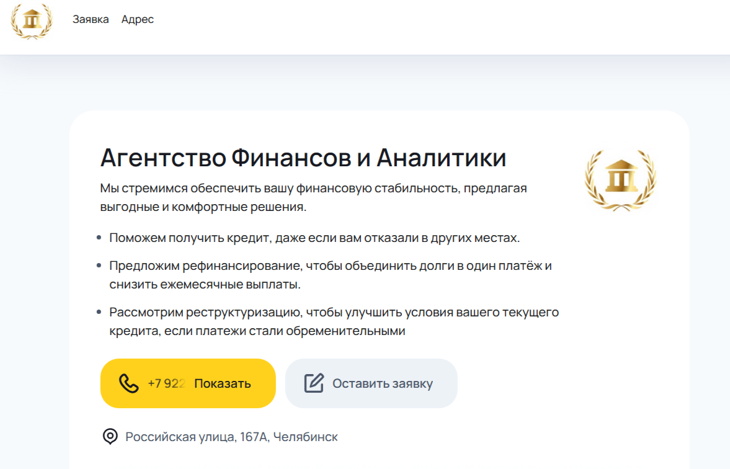Click the Мы стремимся обеспечить intro paragraph
Image resolution: width=730 pixels, height=469 pixels.
pyautogui.click(x=313, y=197)
